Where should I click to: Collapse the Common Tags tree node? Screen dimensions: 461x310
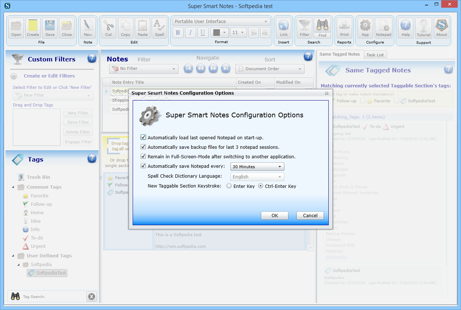(13, 187)
